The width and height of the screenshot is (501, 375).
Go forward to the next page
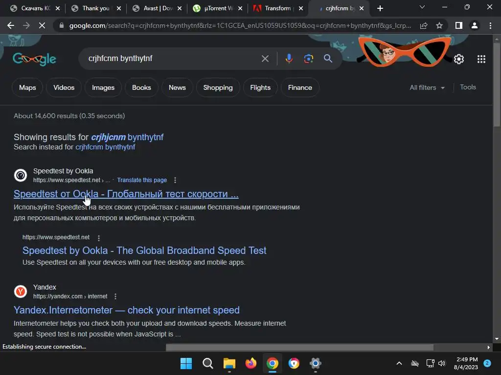tap(26, 25)
